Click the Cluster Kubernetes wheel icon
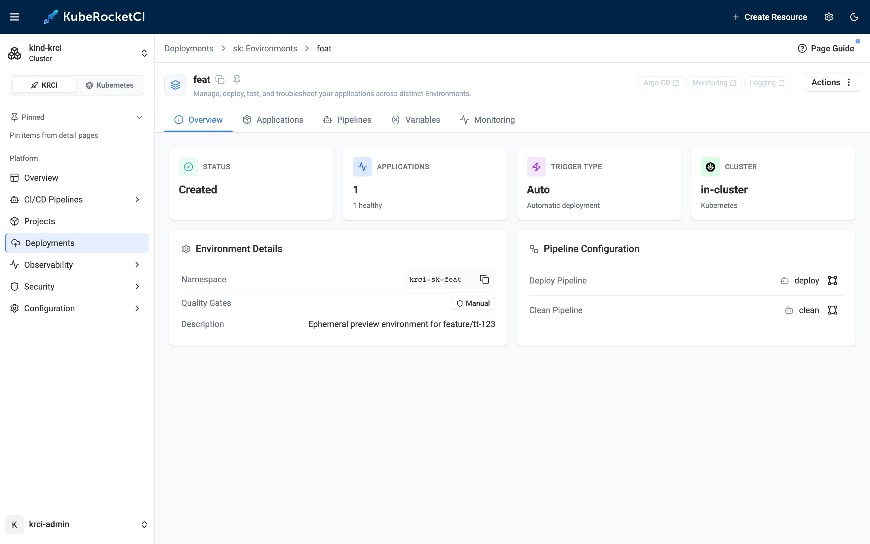The width and height of the screenshot is (870, 544). pyautogui.click(x=710, y=167)
